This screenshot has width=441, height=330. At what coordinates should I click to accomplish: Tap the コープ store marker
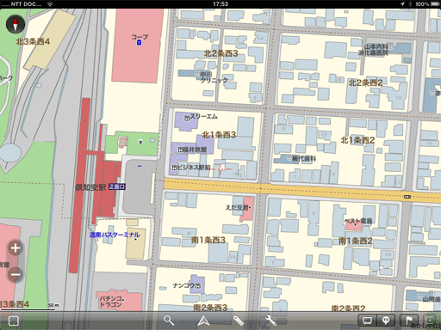[x=140, y=42]
